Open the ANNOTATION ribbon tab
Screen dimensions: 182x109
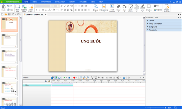[x=46, y=2]
